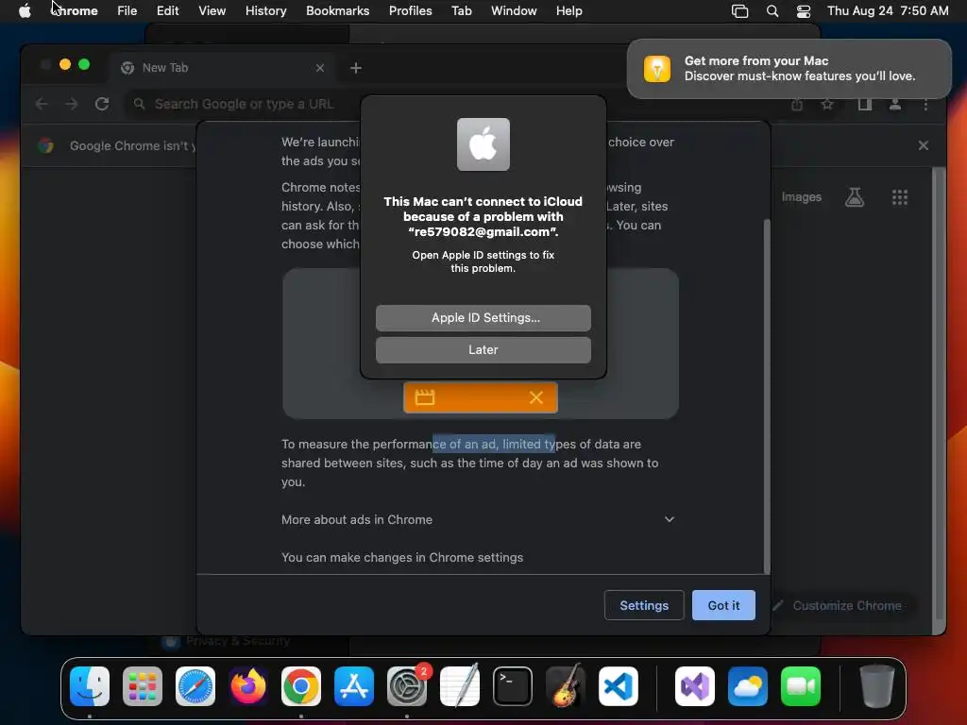The width and height of the screenshot is (967, 725).
Task: Open a new tab with plus button
Action: [356, 68]
